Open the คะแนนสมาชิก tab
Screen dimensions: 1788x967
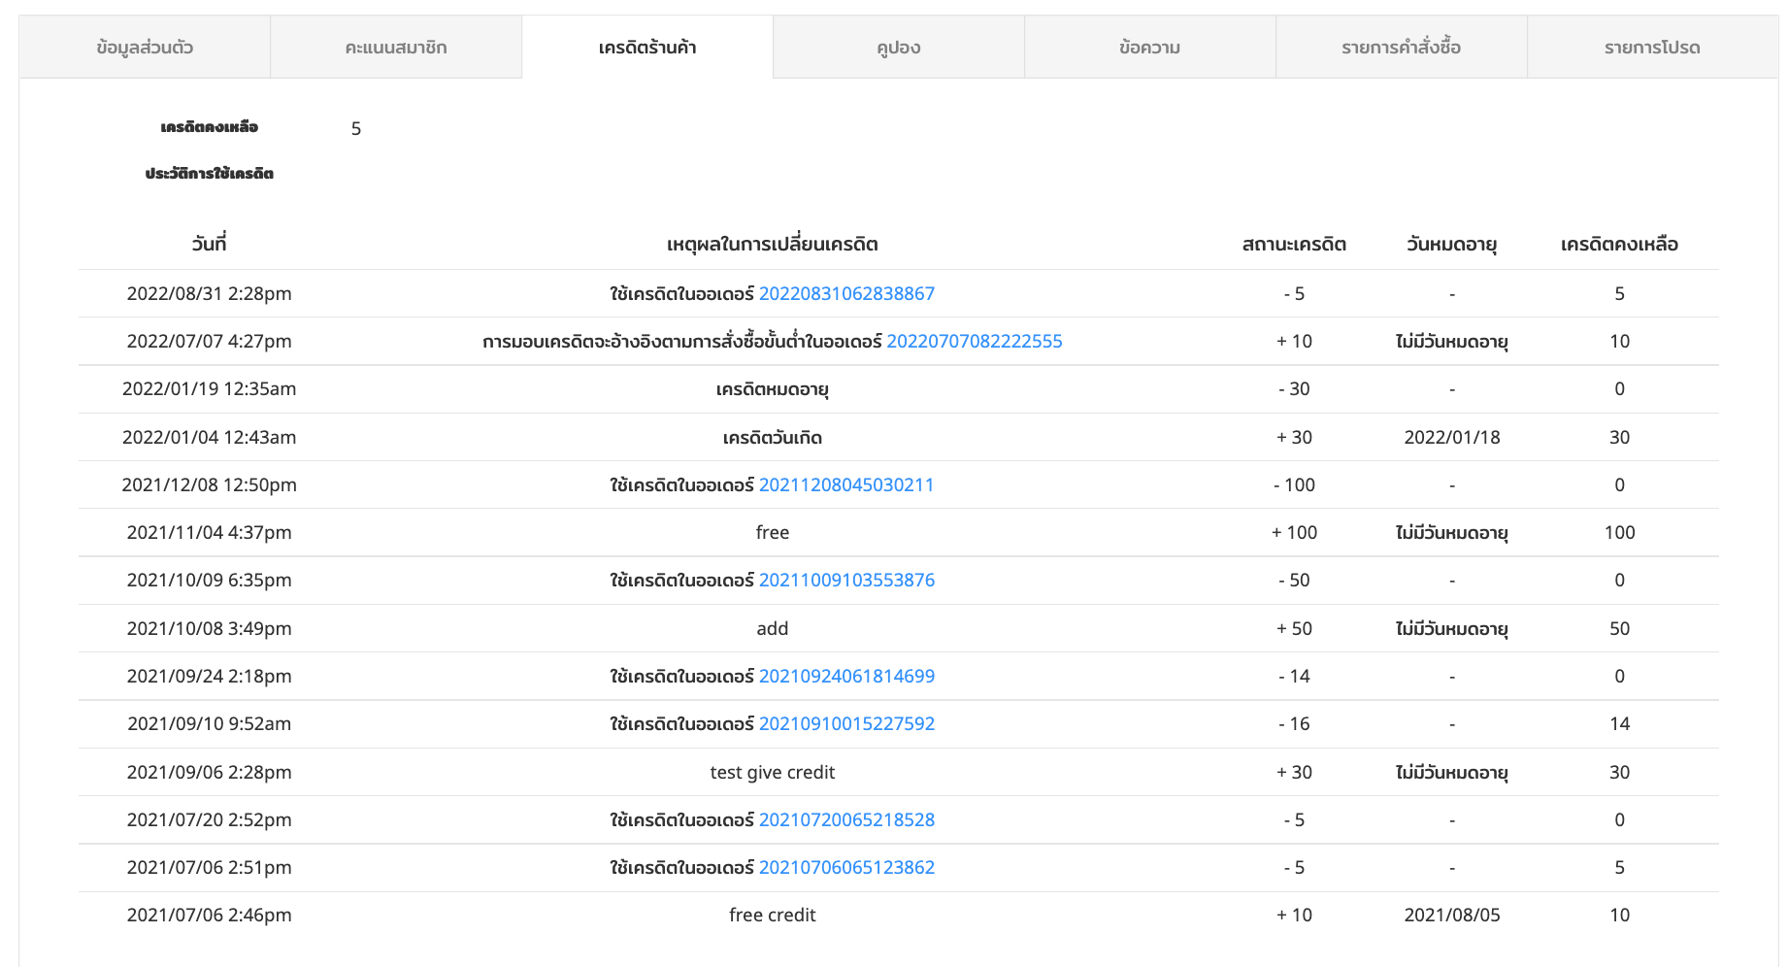click(396, 47)
